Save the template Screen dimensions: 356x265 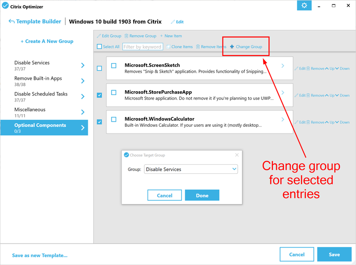(335, 255)
